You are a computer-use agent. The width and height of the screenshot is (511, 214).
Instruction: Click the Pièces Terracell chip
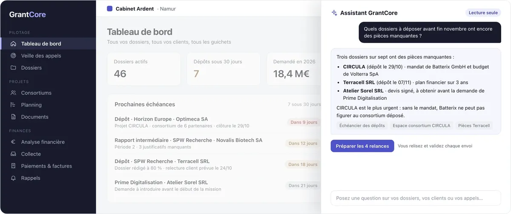[x=474, y=126]
